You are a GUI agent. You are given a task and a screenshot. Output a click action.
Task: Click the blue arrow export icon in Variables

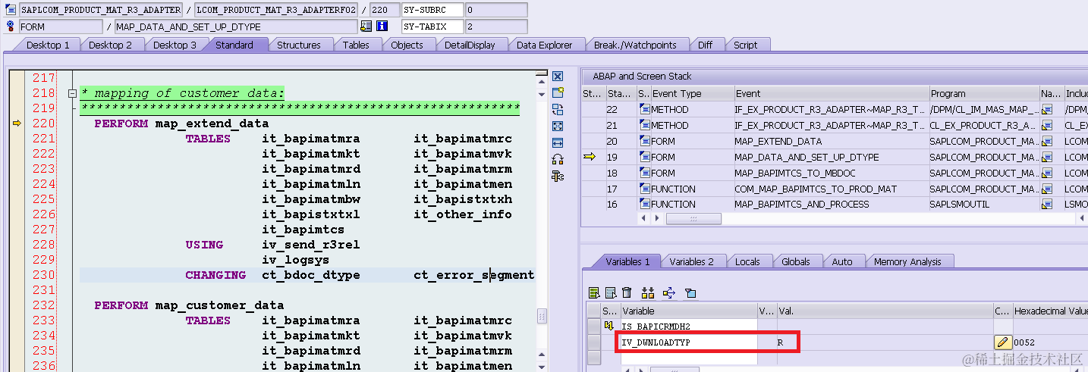click(x=669, y=292)
